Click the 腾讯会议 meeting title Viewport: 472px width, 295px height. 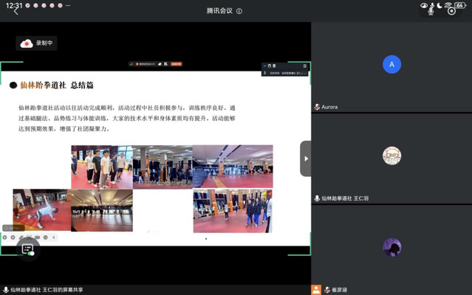coord(220,12)
